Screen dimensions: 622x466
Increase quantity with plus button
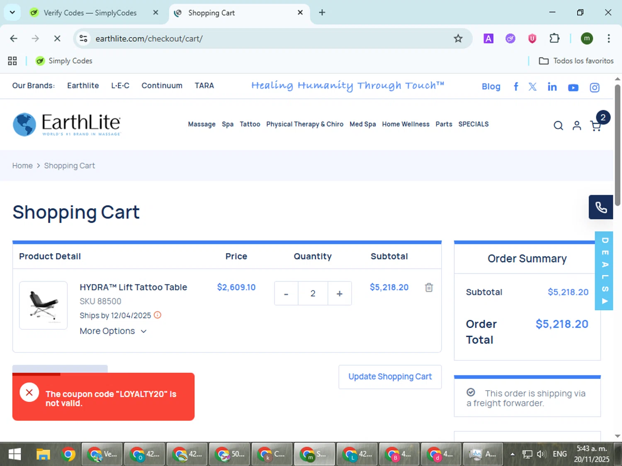(x=340, y=293)
